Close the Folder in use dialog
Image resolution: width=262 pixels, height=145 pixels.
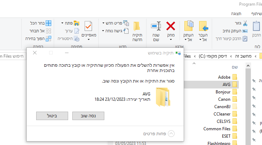(x=35, y=53)
